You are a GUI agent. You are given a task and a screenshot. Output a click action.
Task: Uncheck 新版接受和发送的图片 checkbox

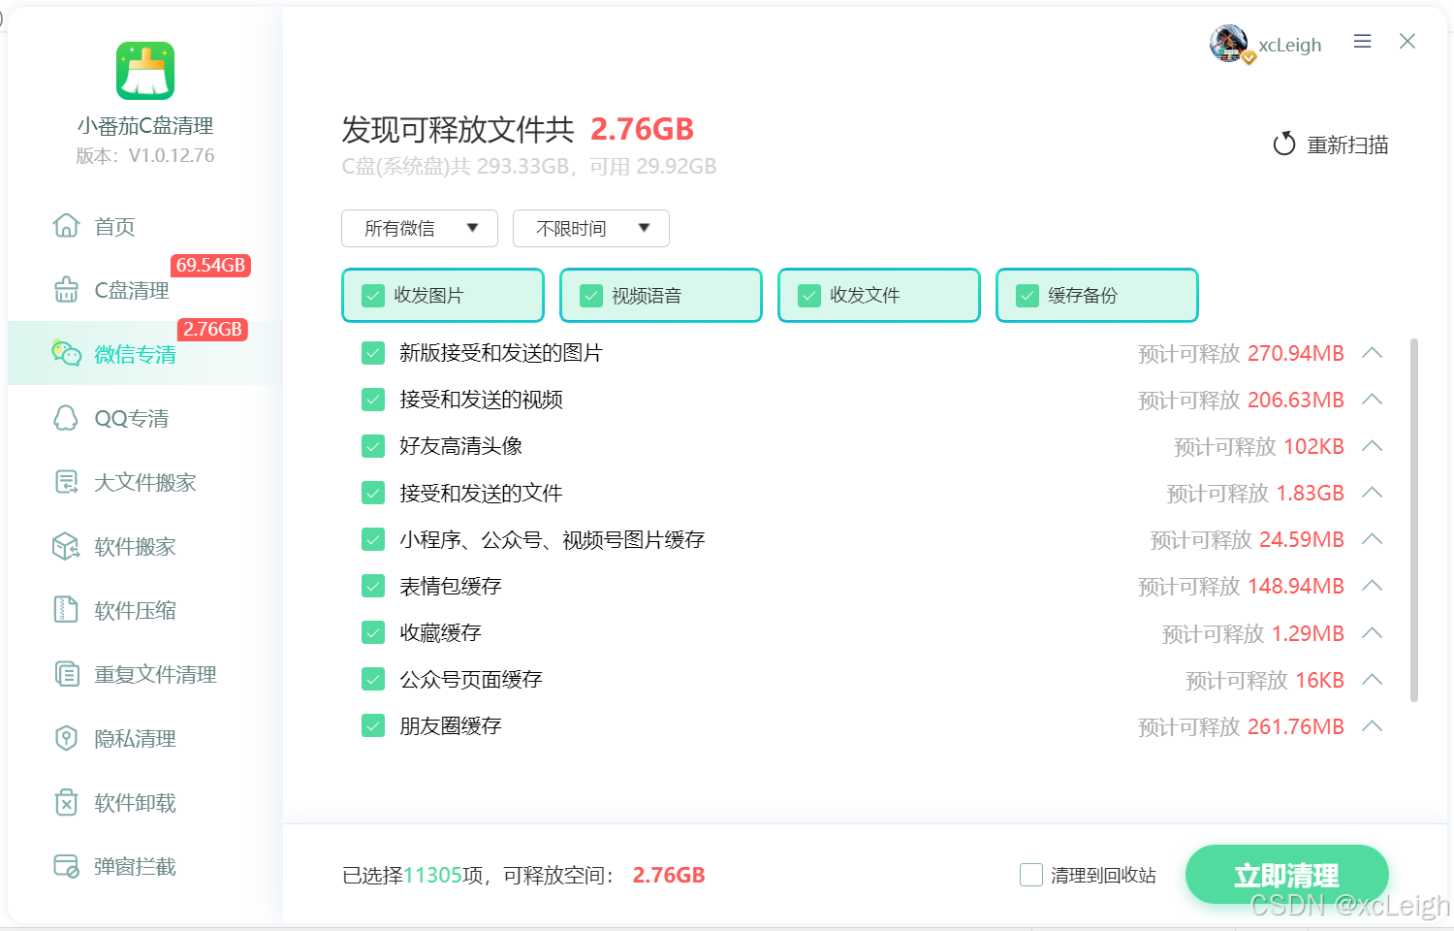373,353
